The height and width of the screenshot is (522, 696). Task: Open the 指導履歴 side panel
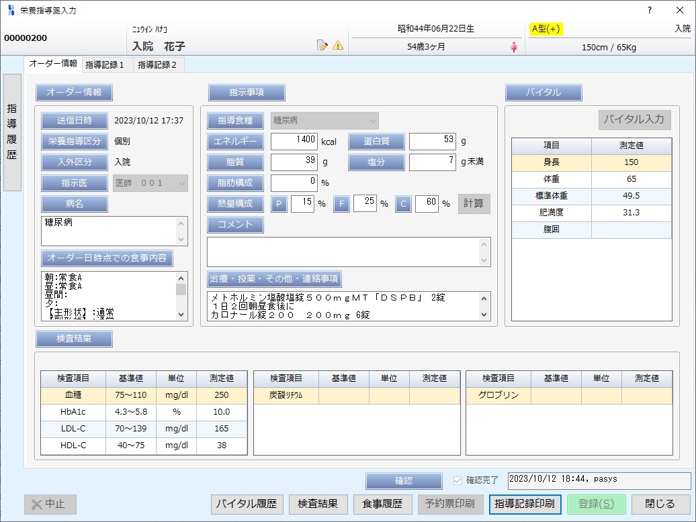coord(12,132)
